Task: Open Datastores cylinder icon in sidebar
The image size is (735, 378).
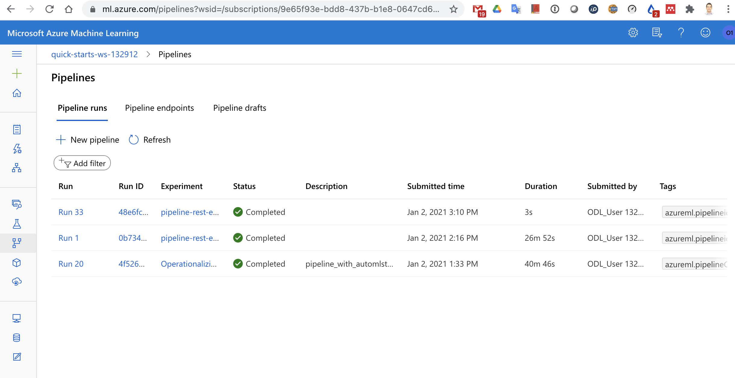Action: pyautogui.click(x=17, y=338)
